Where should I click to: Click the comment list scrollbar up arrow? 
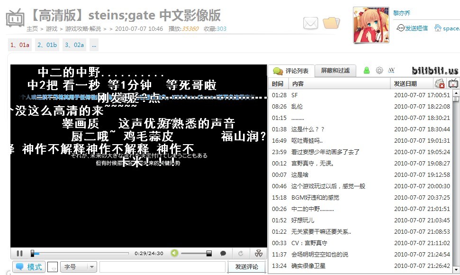tap(456, 93)
